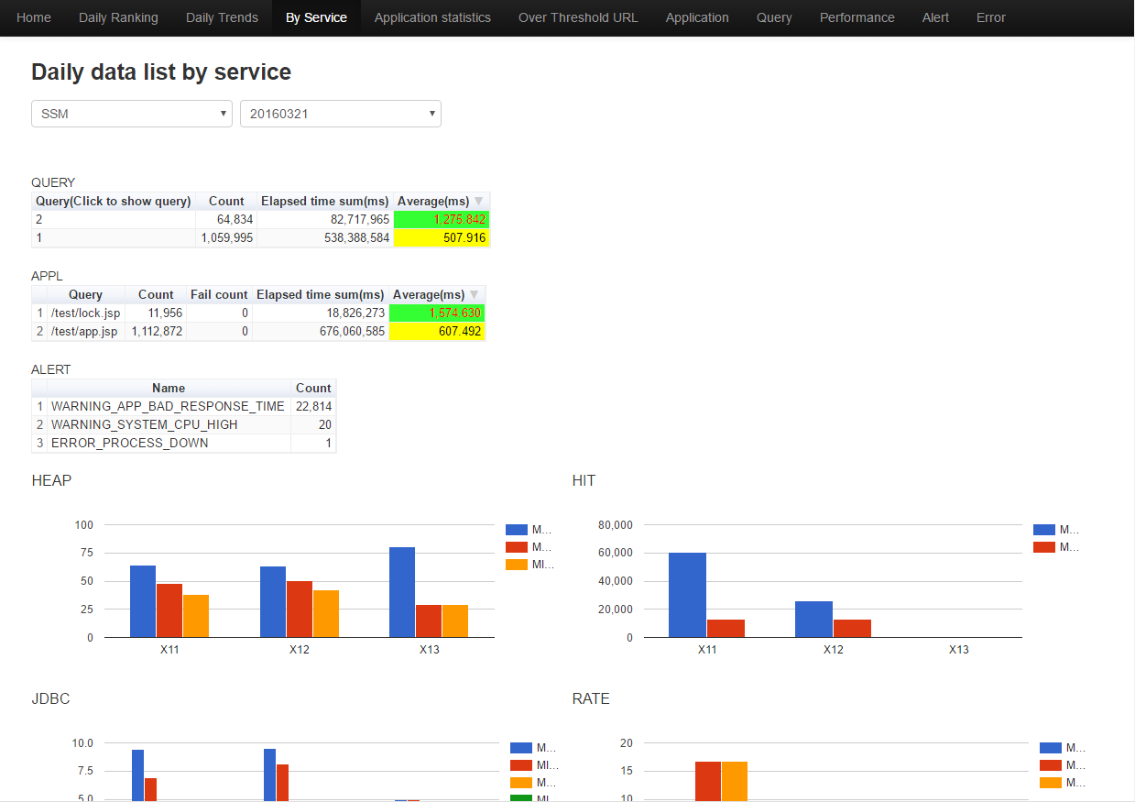Click blue X11 bar in HIT chart

(x=688, y=595)
